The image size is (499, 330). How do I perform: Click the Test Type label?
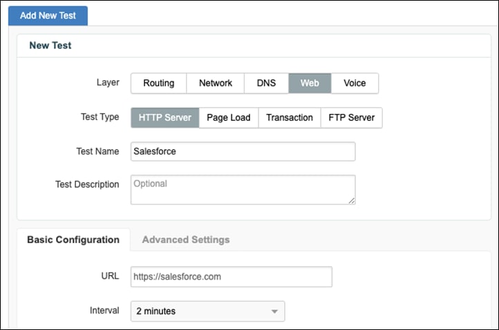(x=100, y=117)
